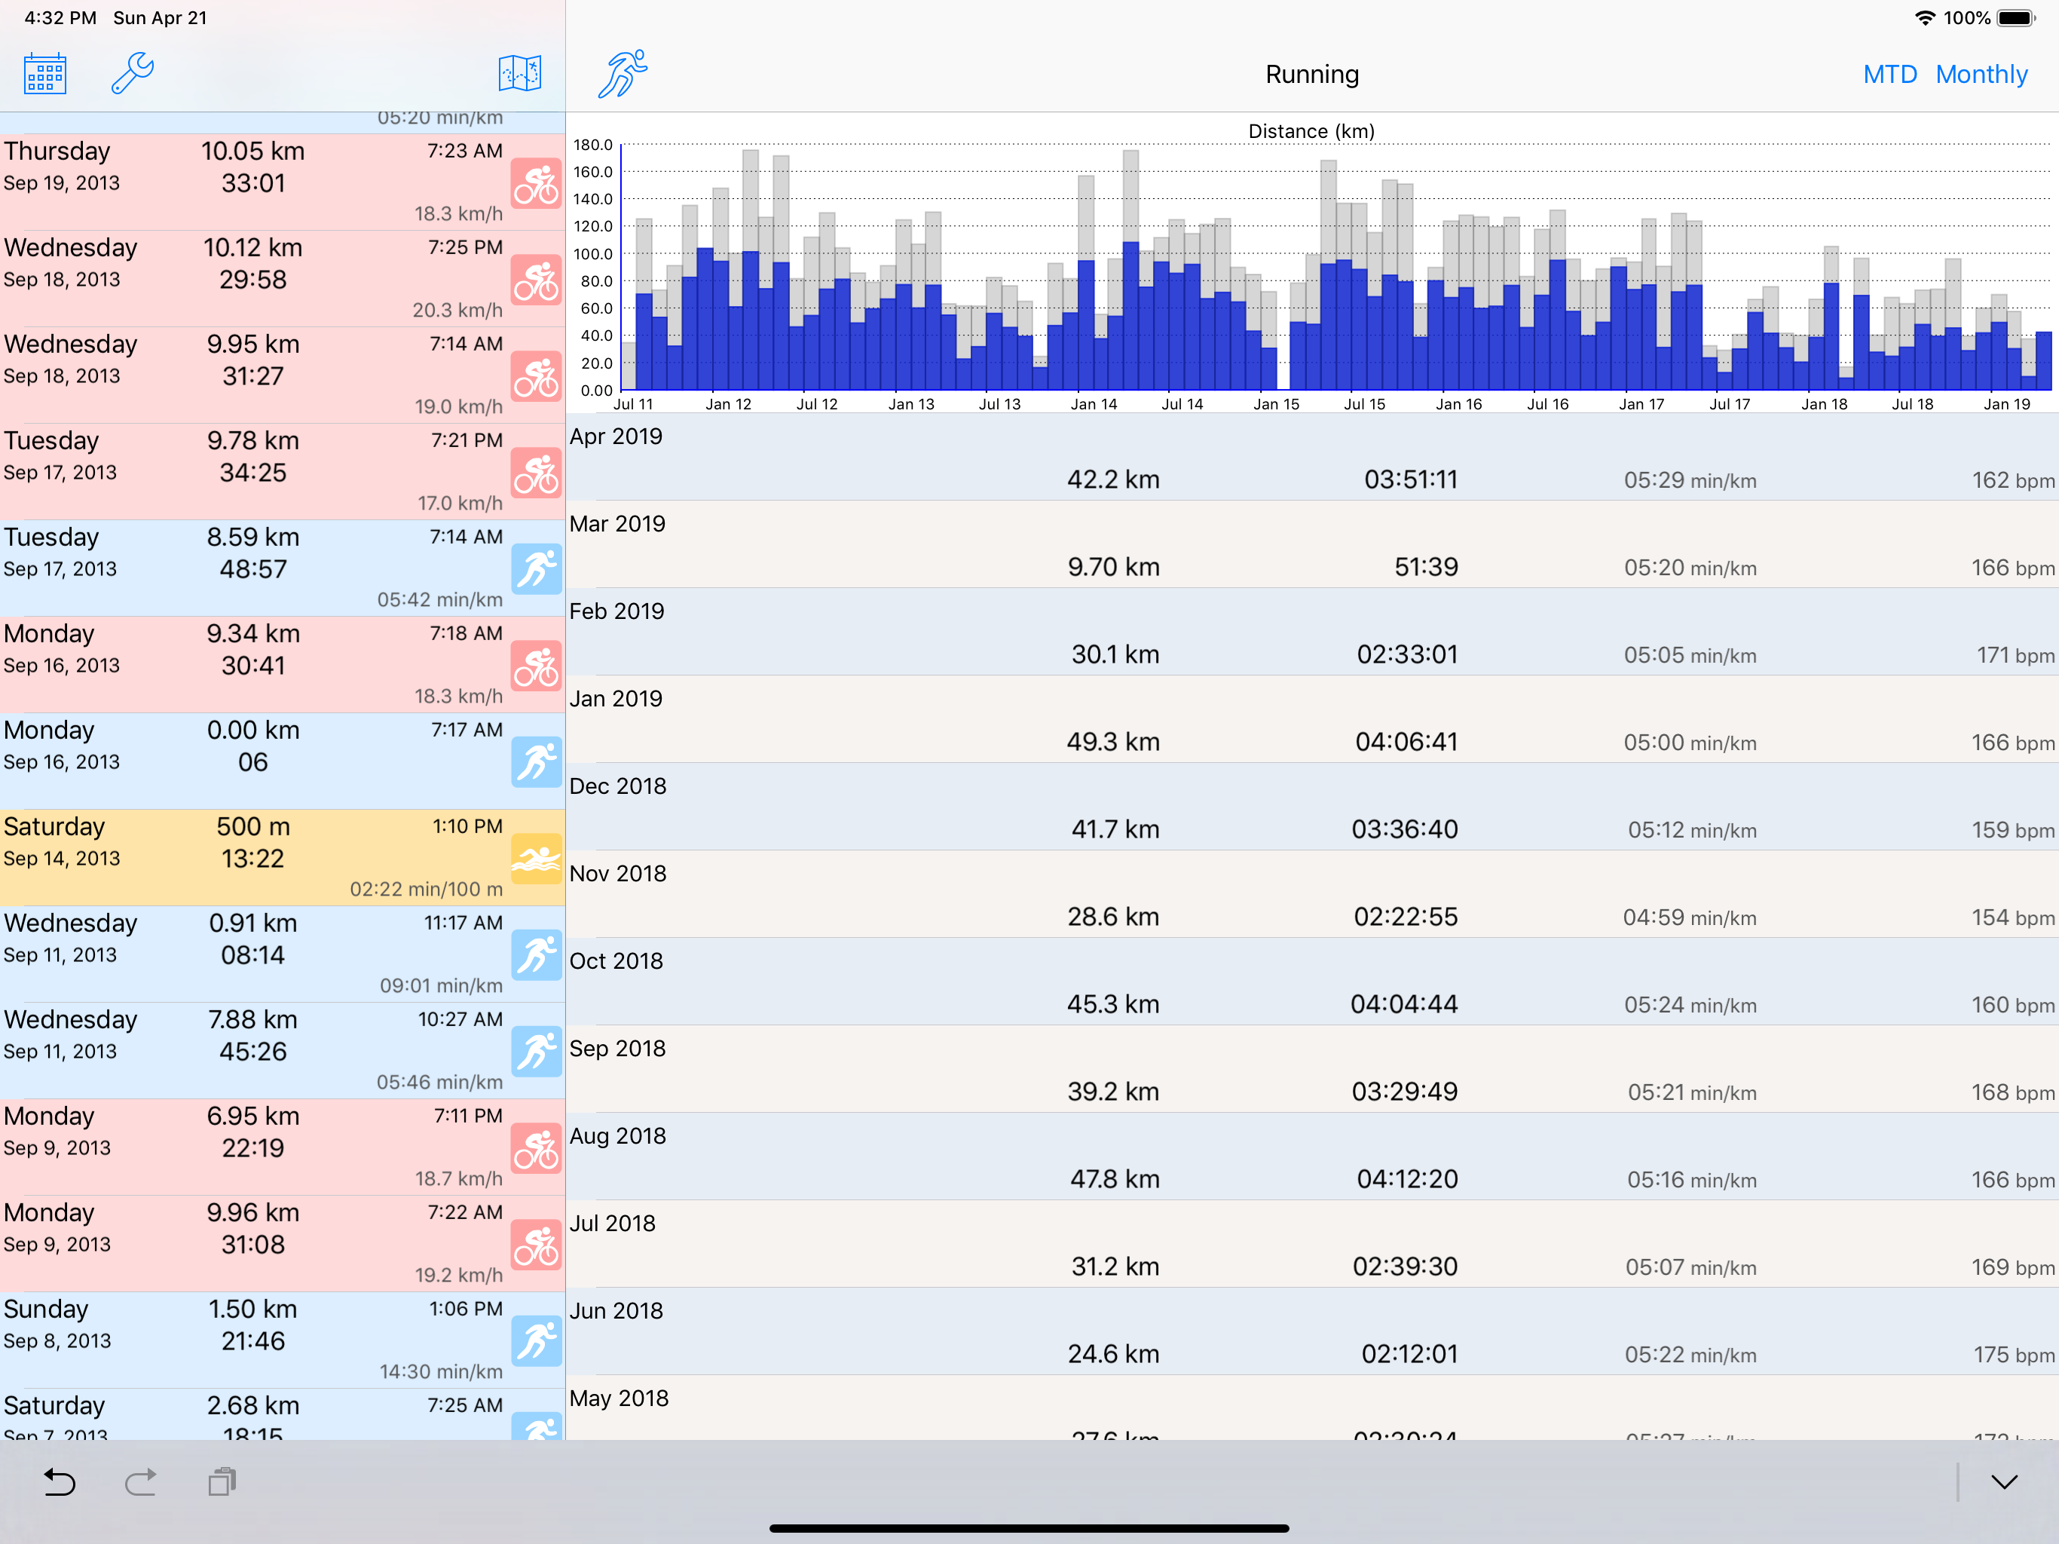2059x1544 pixels.
Task: Tap running icon for Wednesday 7.88 km run
Action: tap(536, 1052)
